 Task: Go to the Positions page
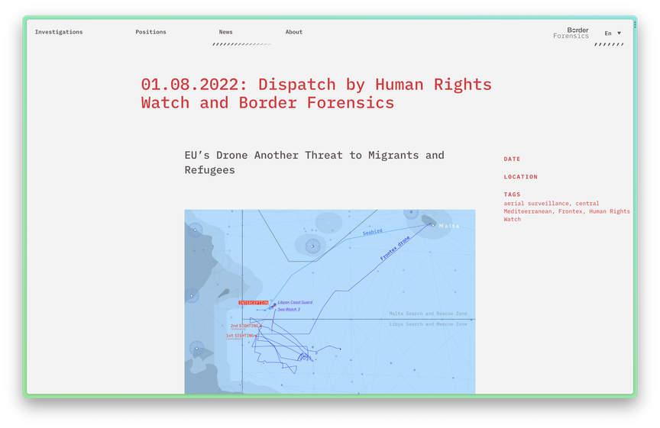[150, 32]
